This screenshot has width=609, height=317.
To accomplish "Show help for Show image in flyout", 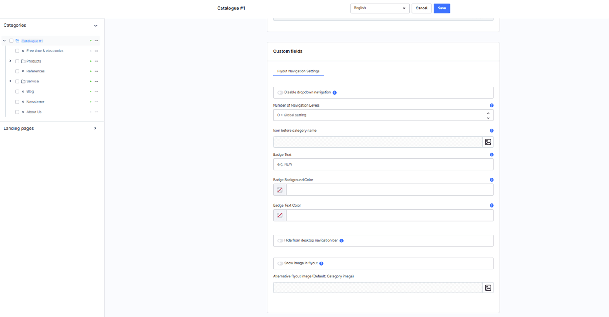I will (x=321, y=264).
